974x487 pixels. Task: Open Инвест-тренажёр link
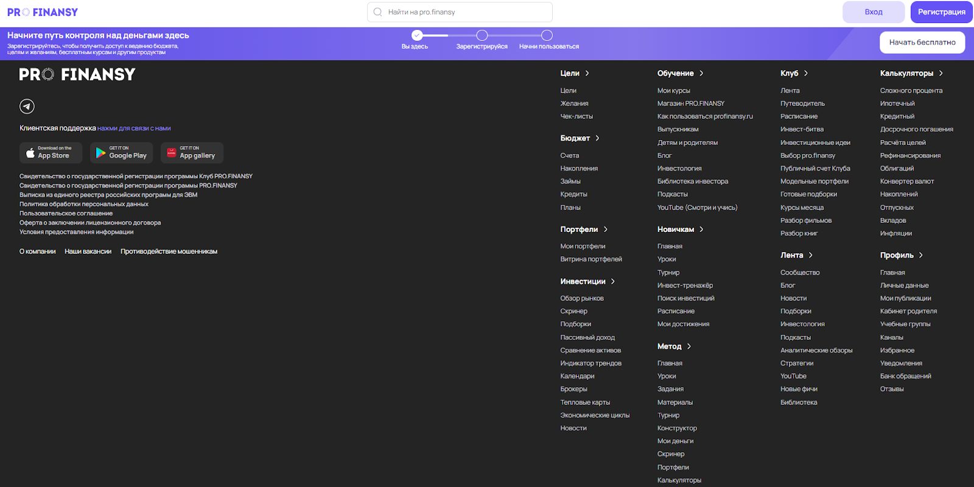(685, 286)
